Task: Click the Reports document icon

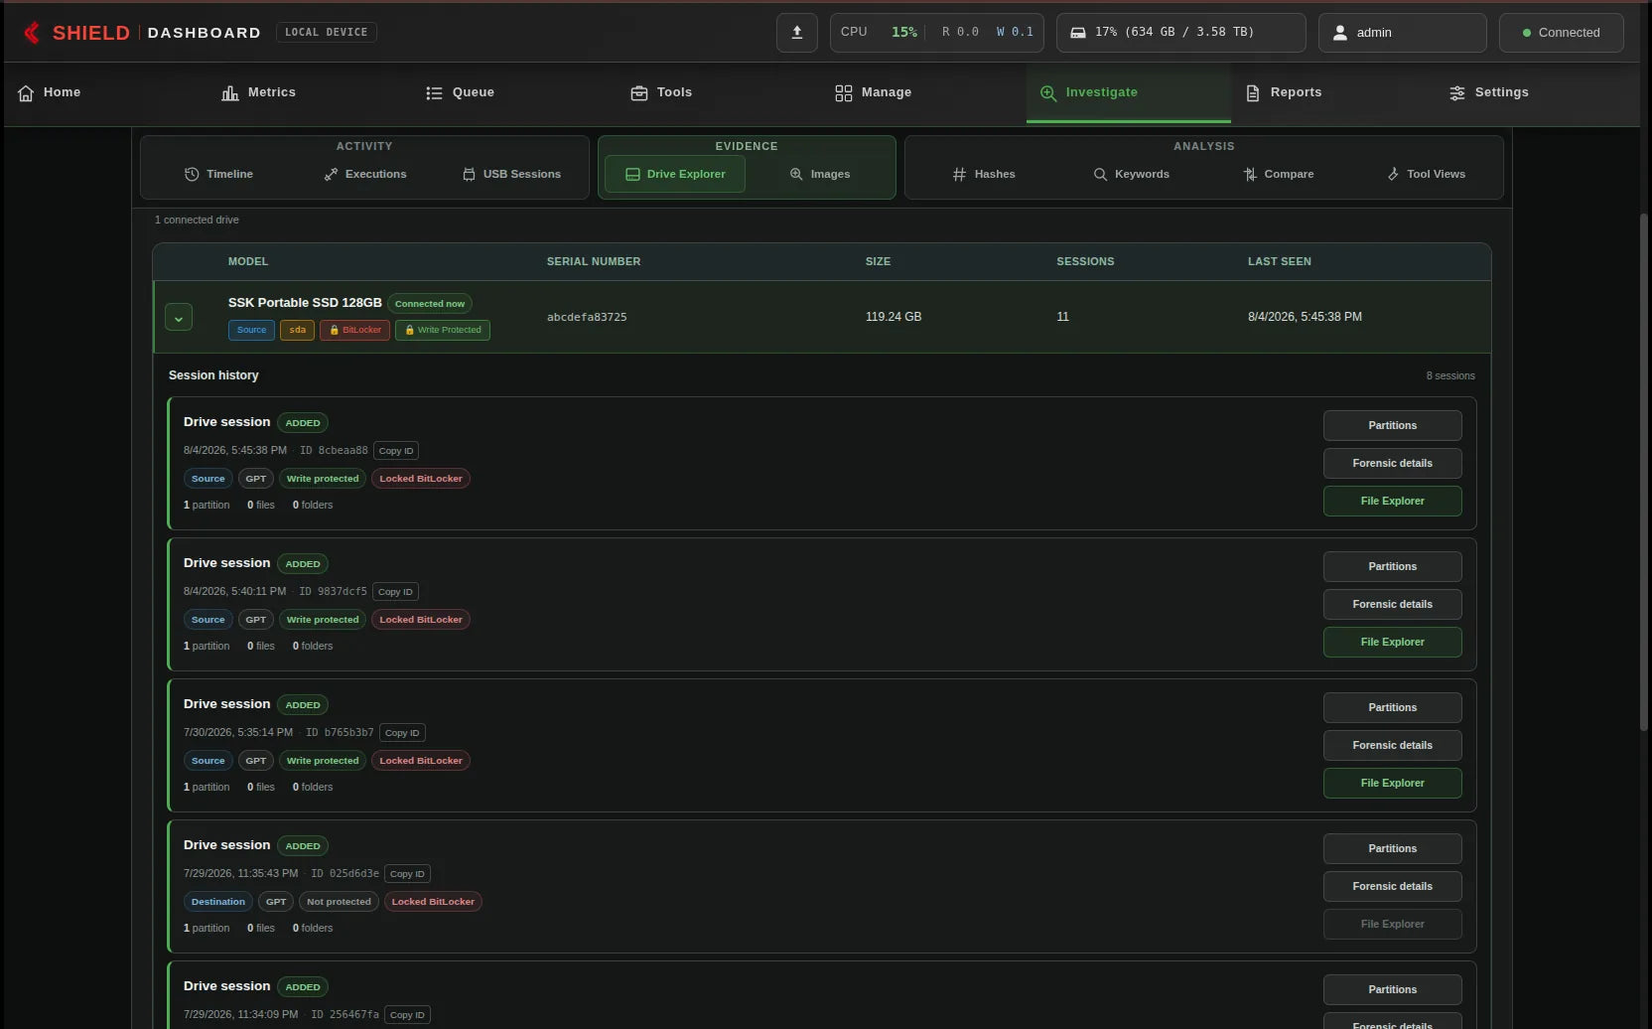Action: (1253, 93)
